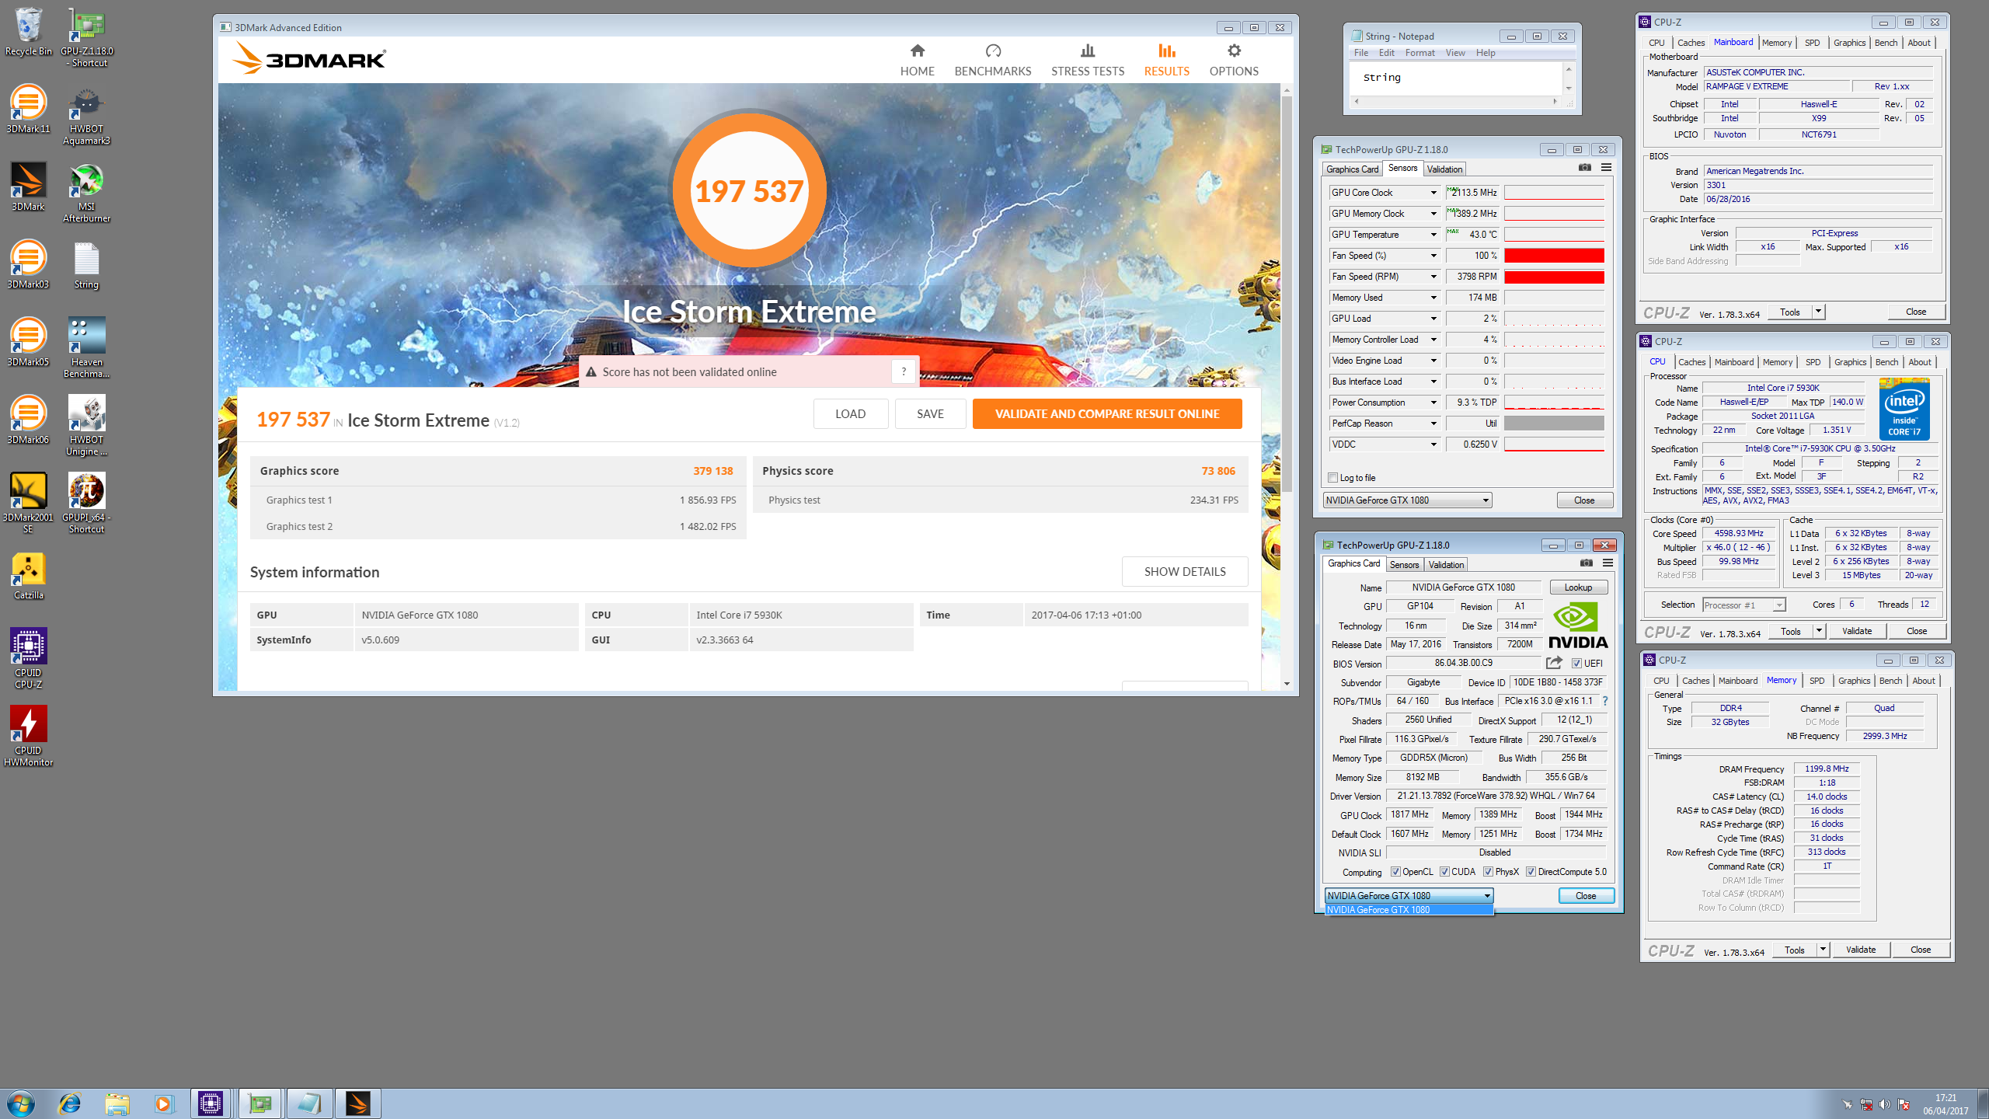The width and height of the screenshot is (1989, 1119).
Task: Open the GPU-Z 1.18.0 shortcut on desktop
Action: [x=86, y=38]
